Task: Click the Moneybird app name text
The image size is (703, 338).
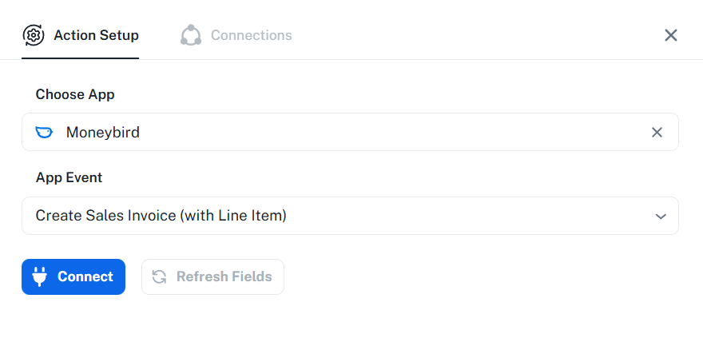Action: point(102,133)
